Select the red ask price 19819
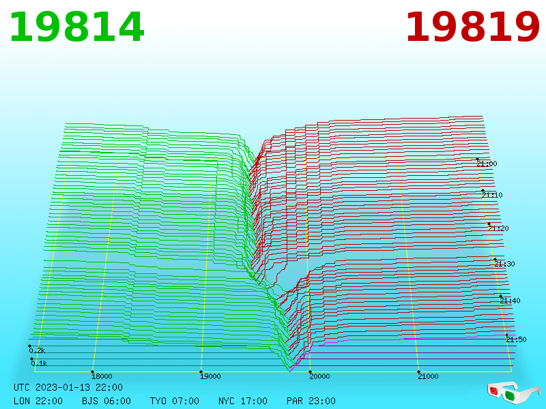This screenshot has width=546, height=409. (472, 27)
